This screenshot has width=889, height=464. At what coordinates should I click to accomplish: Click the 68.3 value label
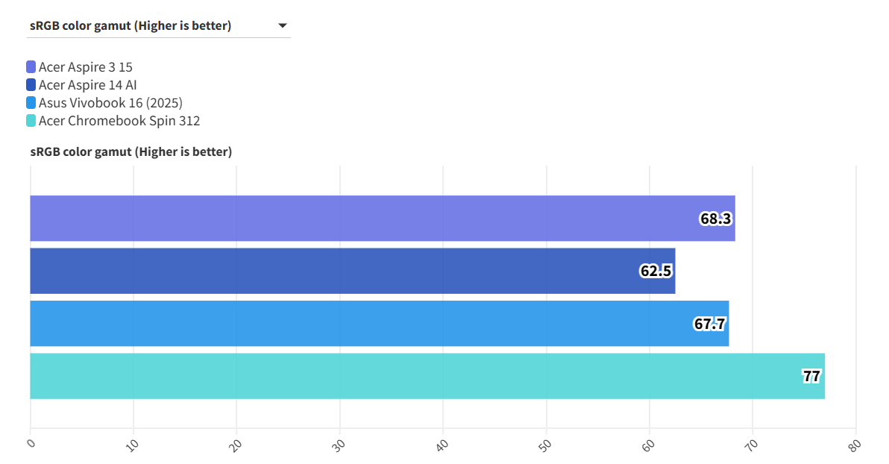point(715,219)
